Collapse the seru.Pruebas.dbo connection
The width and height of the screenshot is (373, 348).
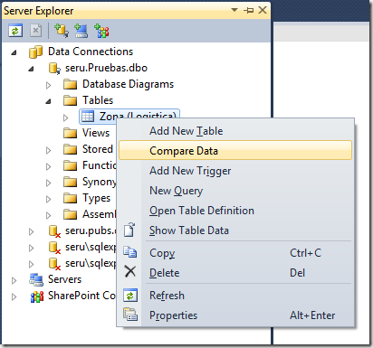point(31,69)
